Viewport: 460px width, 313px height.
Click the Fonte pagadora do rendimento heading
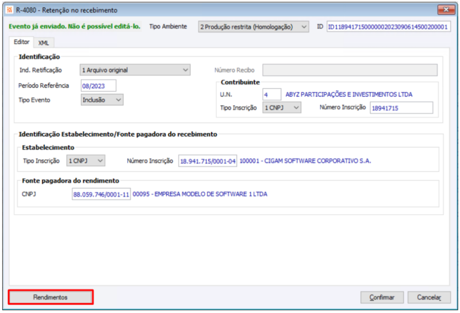70,180
